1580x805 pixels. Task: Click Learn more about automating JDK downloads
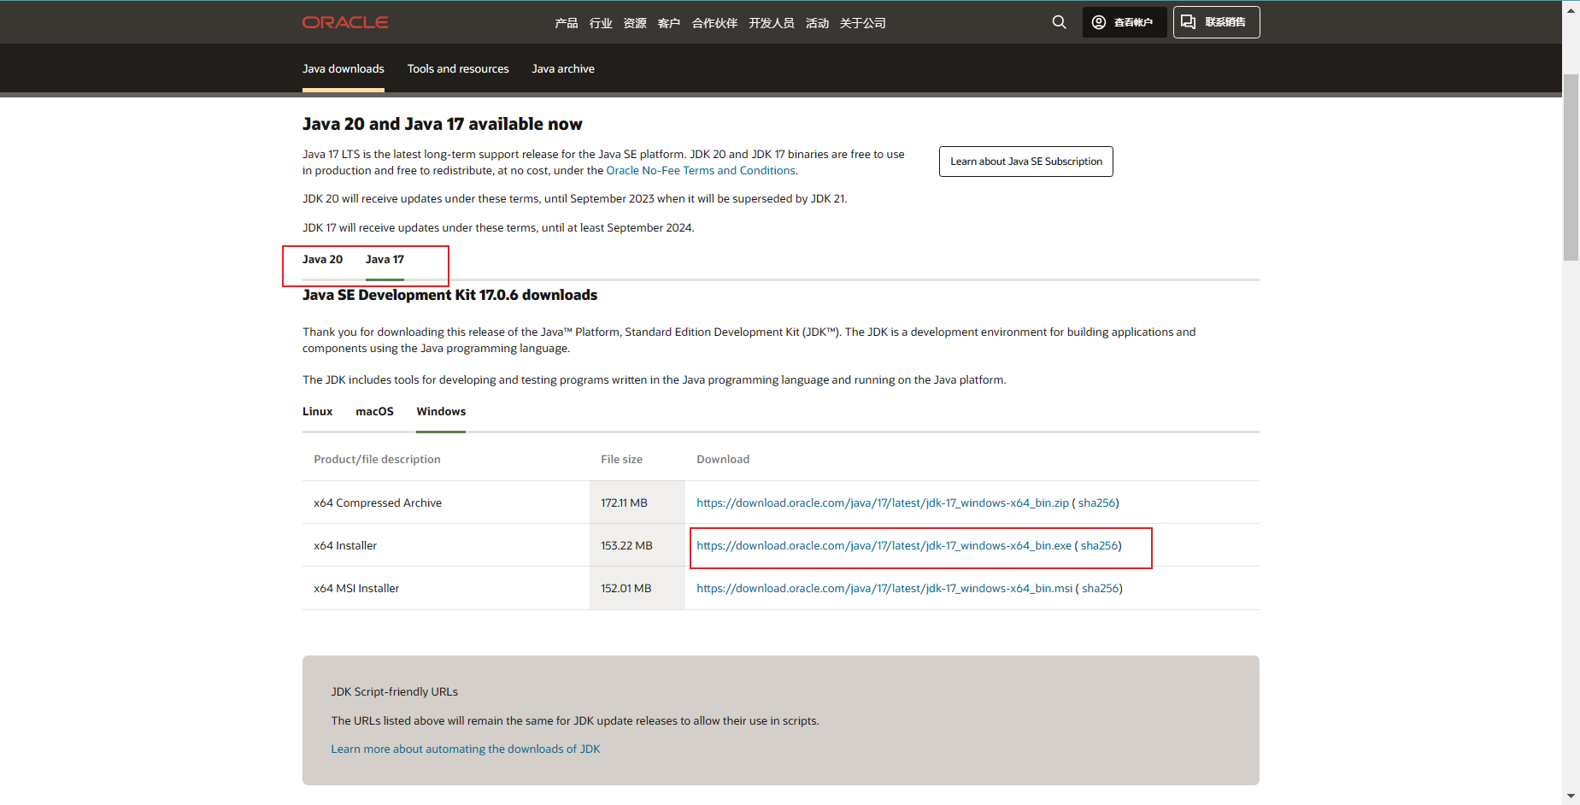click(466, 749)
